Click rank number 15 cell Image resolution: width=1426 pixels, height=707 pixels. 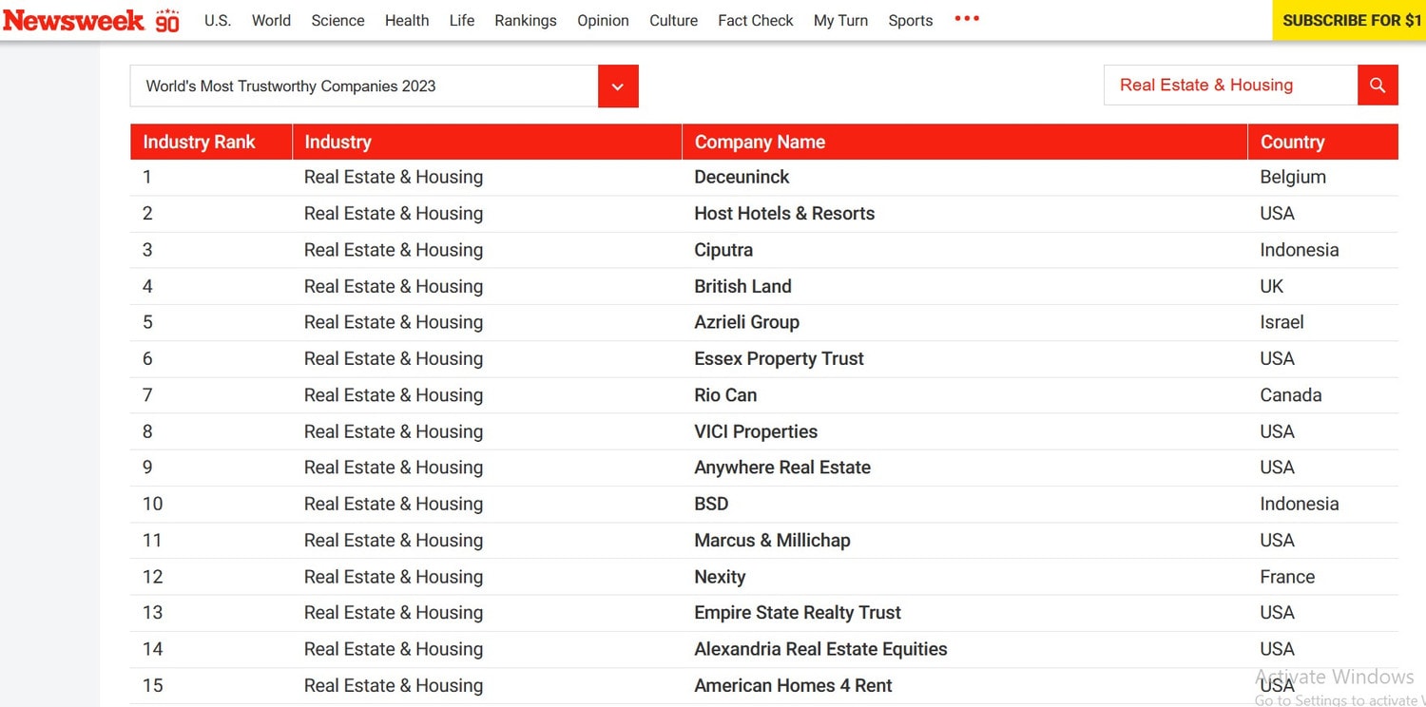point(152,685)
